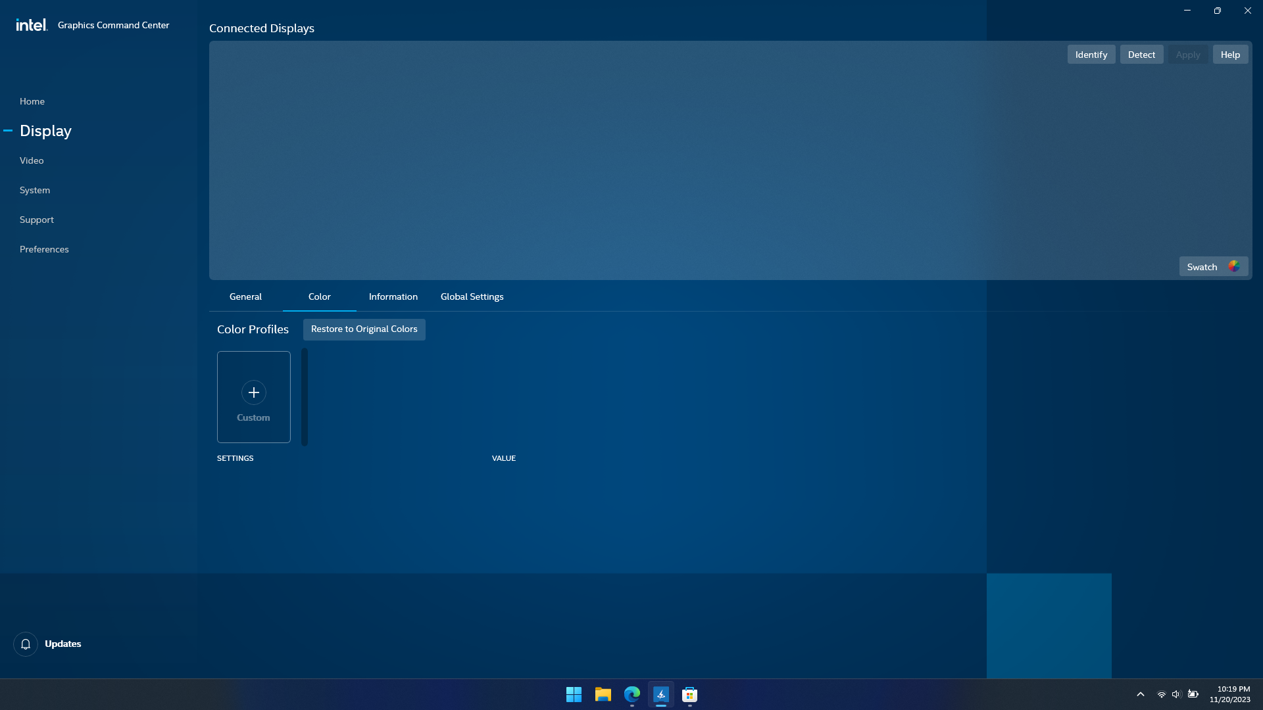Viewport: 1263px width, 710px height.
Task: Select the Information tab
Action: click(393, 296)
